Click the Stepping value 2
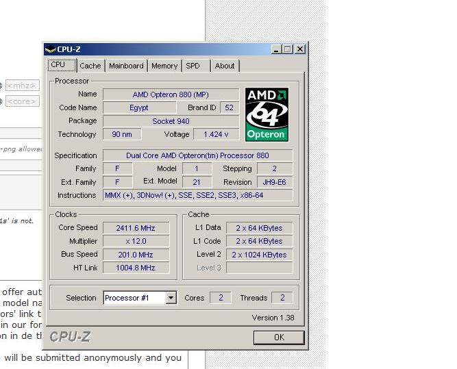 click(275, 168)
